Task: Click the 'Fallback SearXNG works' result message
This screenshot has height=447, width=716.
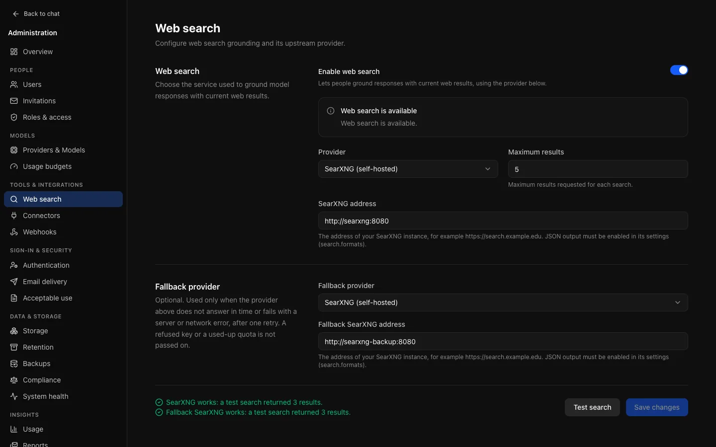Action: click(258, 412)
